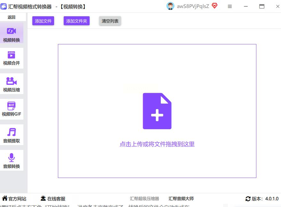Click the red VIP diamond badge
The width and height of the screenshot is (281, 207).
pyautogui.click(x=214, y=6)
